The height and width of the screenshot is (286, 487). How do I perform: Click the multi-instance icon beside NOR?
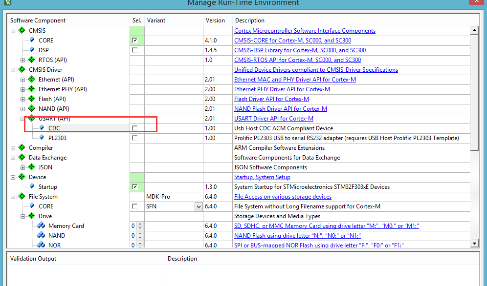tap(41, 245)
